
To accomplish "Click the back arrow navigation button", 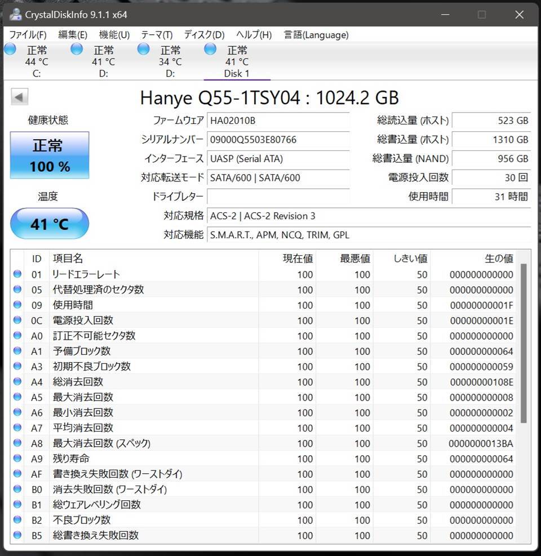I will pos(19,96).
